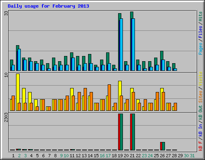Select day label 31 on the x-axis

tap(192, 156)
